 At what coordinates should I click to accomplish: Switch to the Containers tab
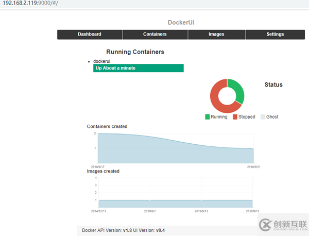[x=155, y=35]
